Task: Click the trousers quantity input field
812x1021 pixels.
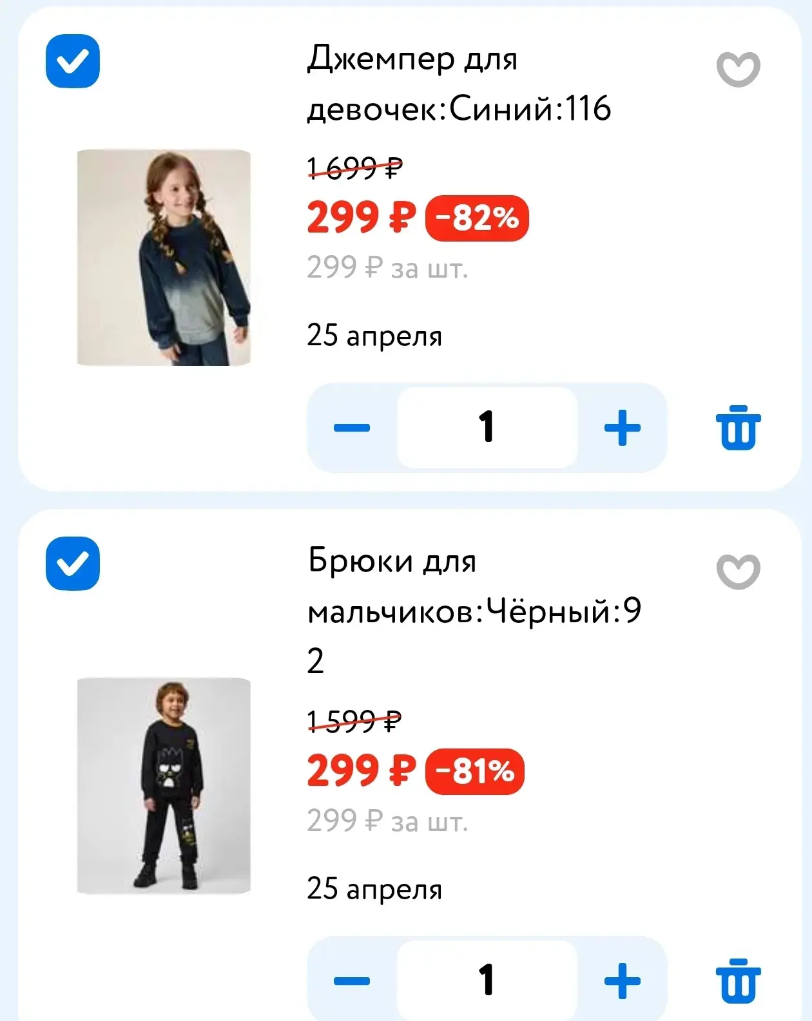Action: tap(487, 980)
